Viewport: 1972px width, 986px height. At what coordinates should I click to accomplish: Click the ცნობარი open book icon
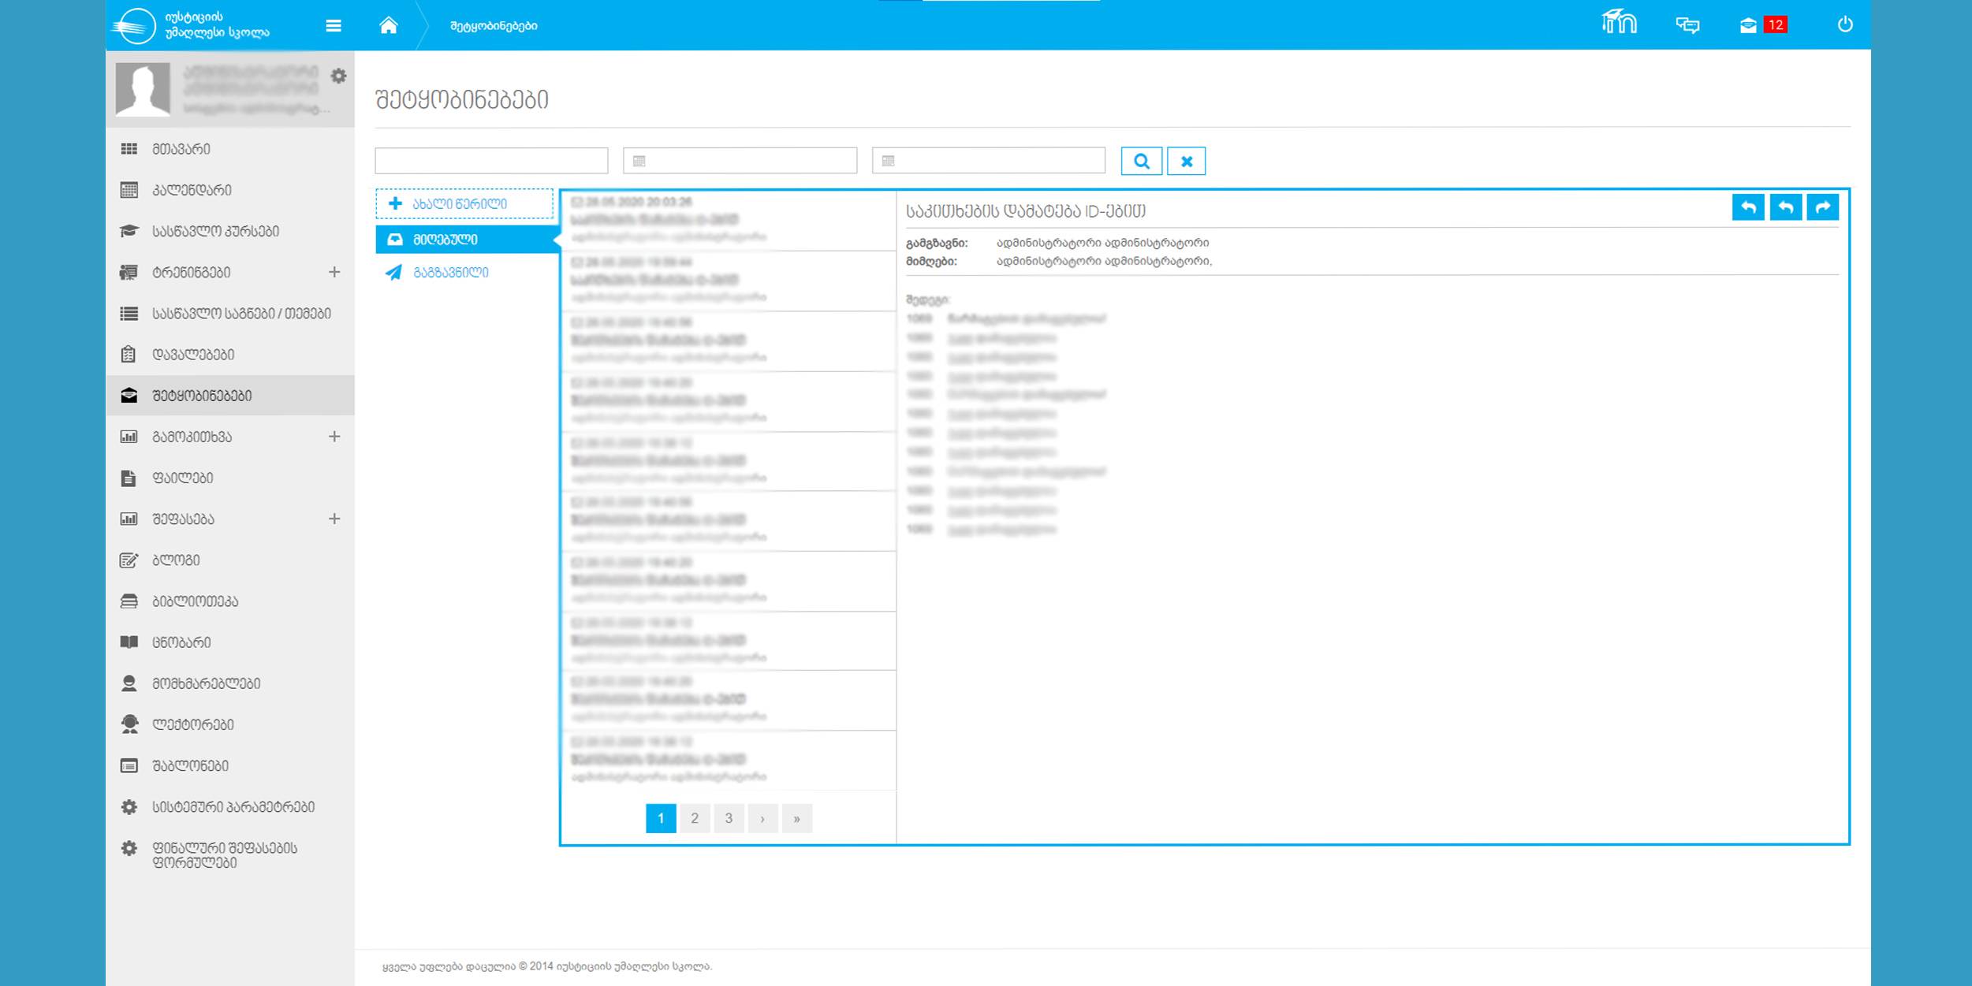pyautogui.click(x=129, y=642)
